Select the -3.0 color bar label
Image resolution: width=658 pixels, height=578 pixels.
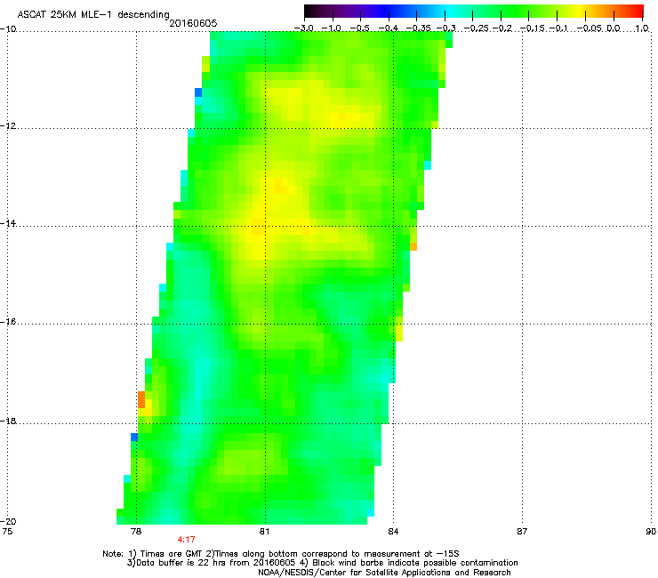pyautogui.click(x=304, y=28)
